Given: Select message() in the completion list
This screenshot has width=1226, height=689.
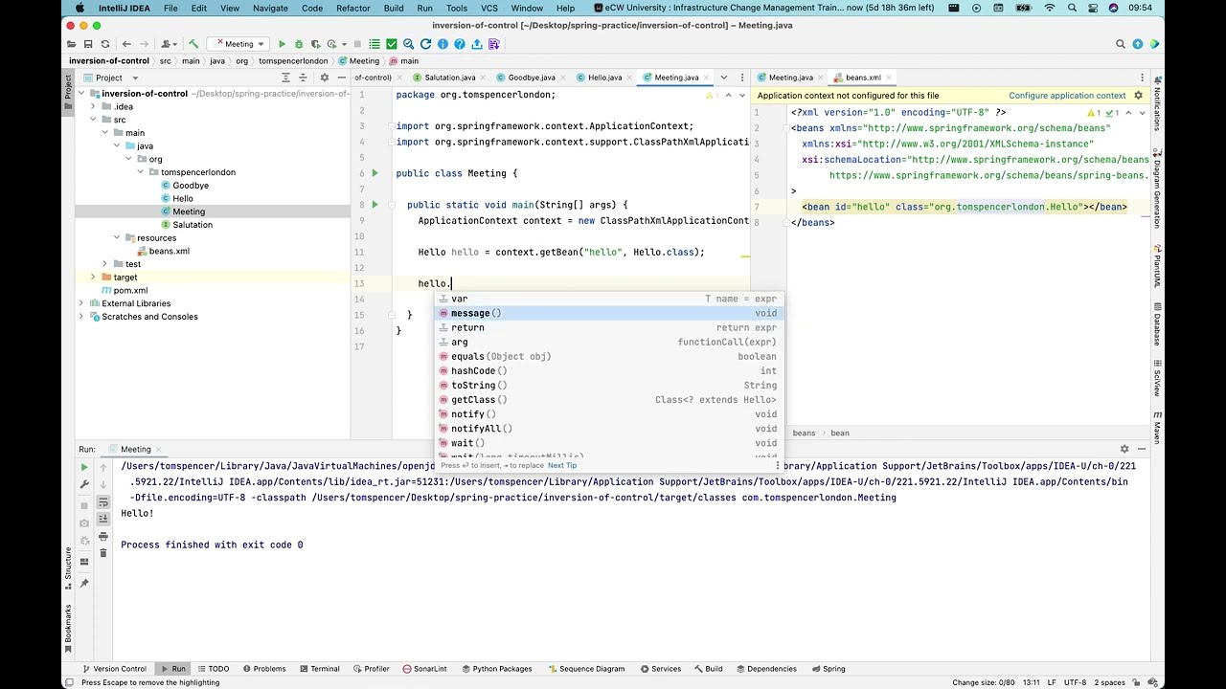Looking at the screenshot, I should click(x=607, y=313).
